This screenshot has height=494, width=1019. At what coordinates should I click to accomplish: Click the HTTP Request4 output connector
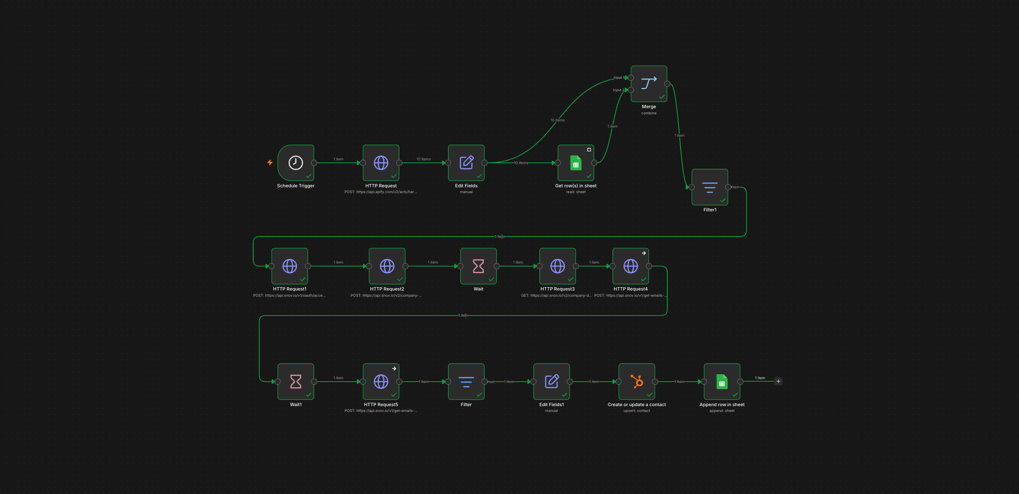(649, 266)
